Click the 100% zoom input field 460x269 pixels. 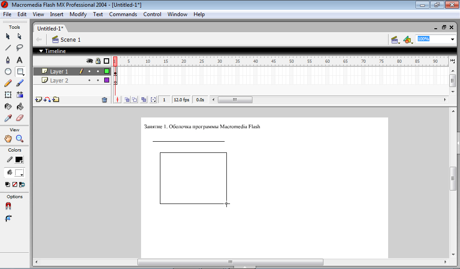(433, 39)
